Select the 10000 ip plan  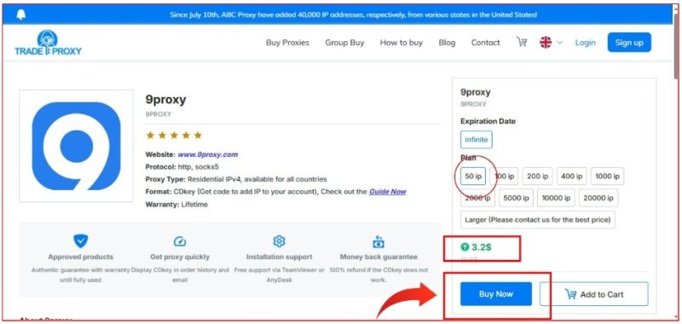(556, 198)
